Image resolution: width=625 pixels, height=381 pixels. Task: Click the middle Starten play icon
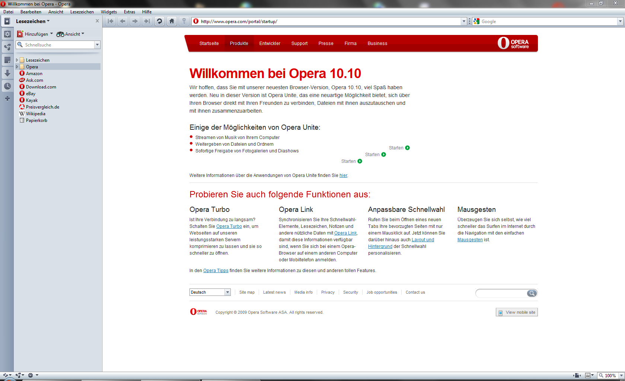384,154
